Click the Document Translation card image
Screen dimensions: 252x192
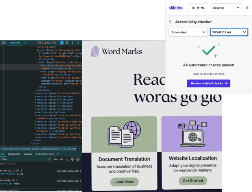click(x=124, y=134)
